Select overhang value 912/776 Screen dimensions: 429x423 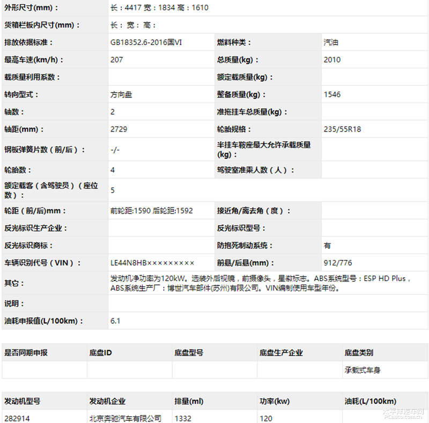tap(338, 263)
